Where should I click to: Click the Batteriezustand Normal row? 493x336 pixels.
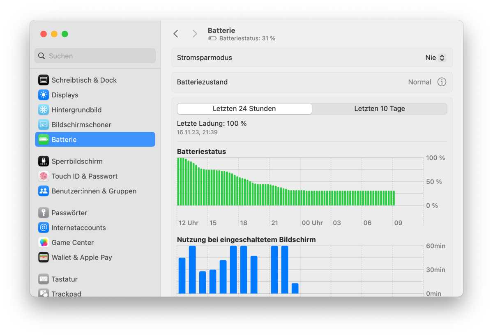[312, 82]
